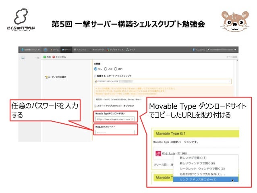Click the MT-6.1.zip download link
The height and width of the screenshot is (193, 257).
(168, 154)
